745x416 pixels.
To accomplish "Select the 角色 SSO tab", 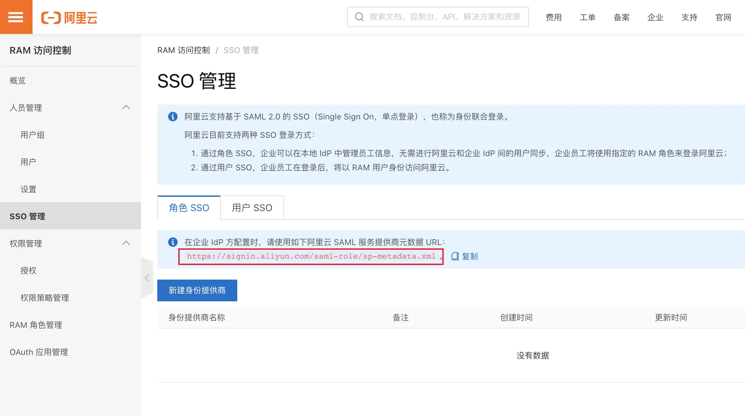I will pyautogui.click(x=189, y=208).
